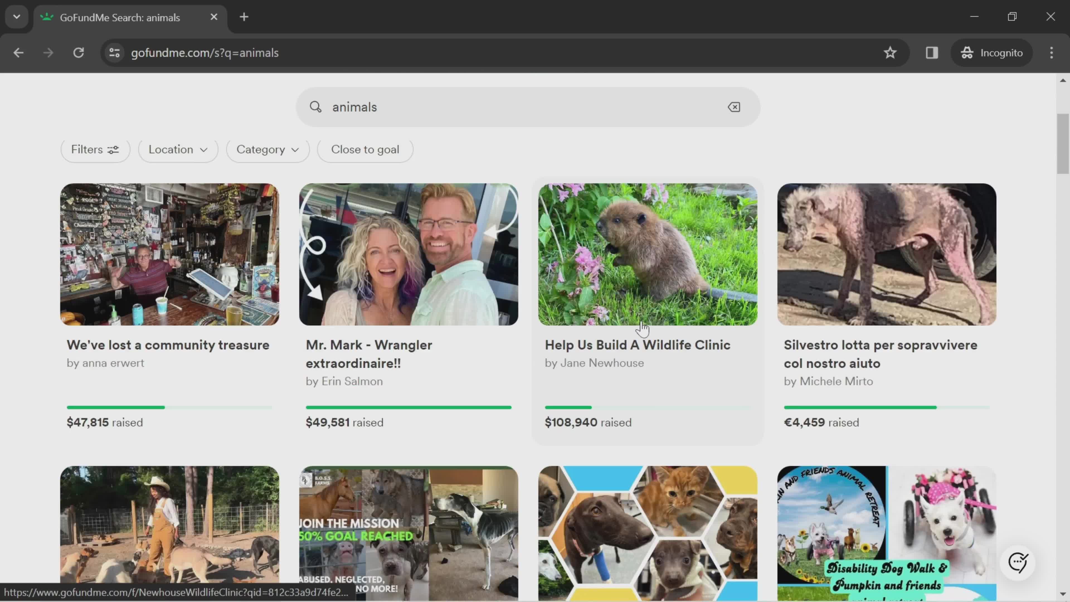The image size is (1070, 602).
Task: Click the $49,581 raised progress bar
Action: click(x=409, y=407)
